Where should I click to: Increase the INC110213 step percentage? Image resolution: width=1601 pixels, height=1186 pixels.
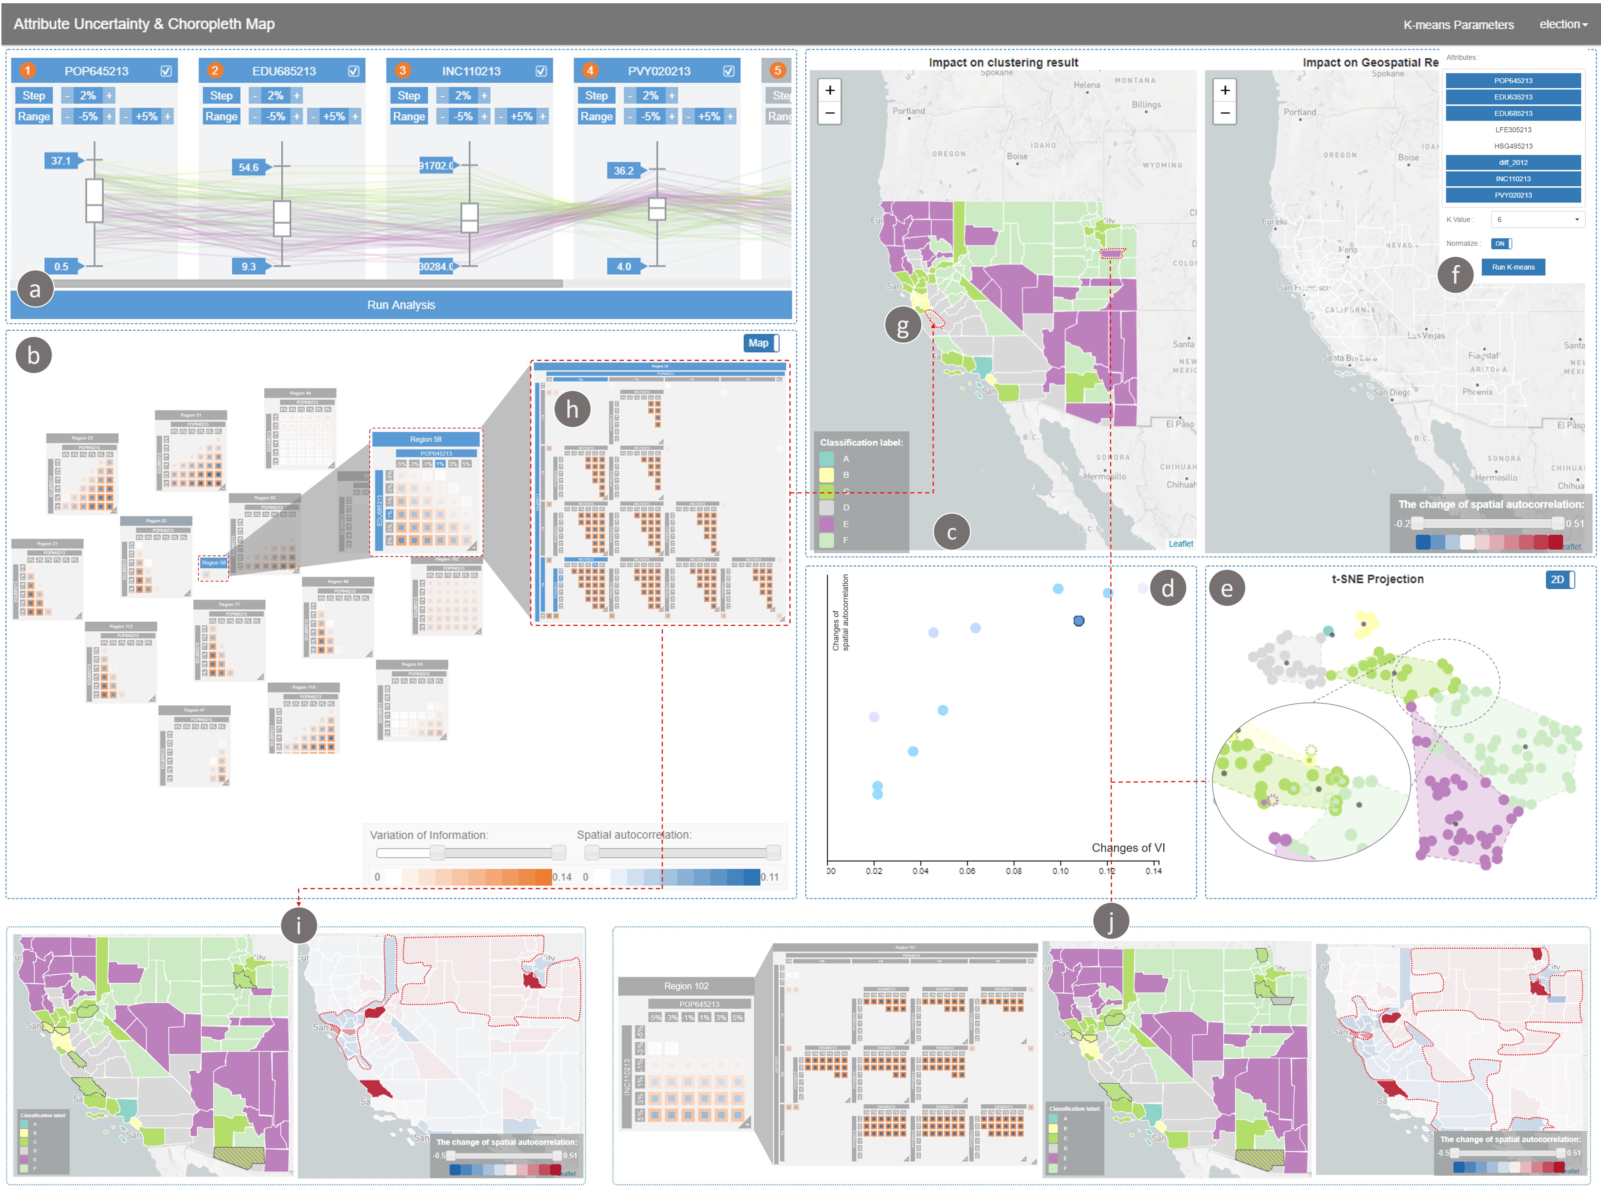(484, 95)
